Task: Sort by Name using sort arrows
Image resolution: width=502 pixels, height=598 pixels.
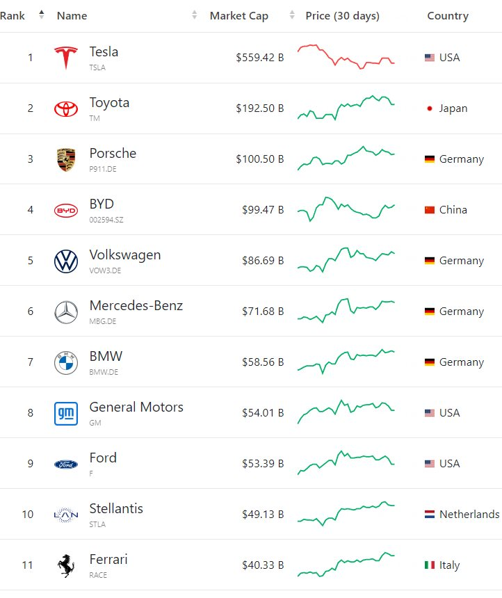Action: 195,15
